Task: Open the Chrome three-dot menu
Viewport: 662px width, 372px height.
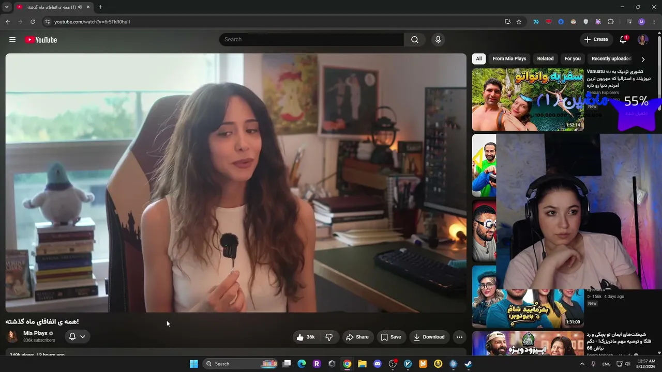Action: coord(654,22)
